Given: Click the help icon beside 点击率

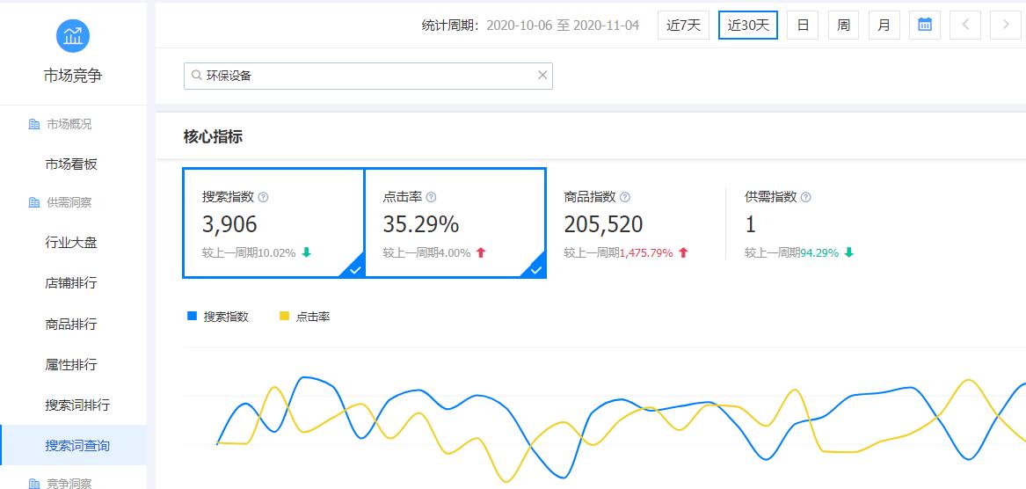Looking at the screenshot, I should (431, 198).
